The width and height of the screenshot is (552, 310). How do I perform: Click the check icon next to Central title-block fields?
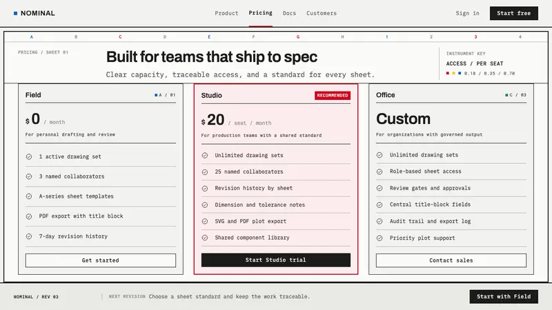(x=379, y=205)
